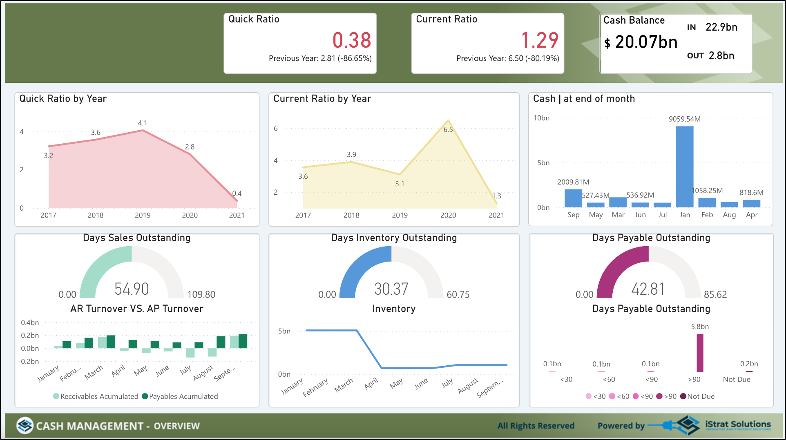Viewport: 786px width, 440px height.
Task: Click the <30 legend swatch
Action: 588,396
